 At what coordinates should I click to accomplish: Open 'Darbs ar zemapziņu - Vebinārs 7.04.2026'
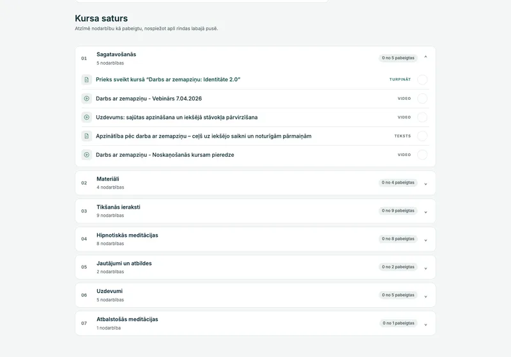(149, 99)
